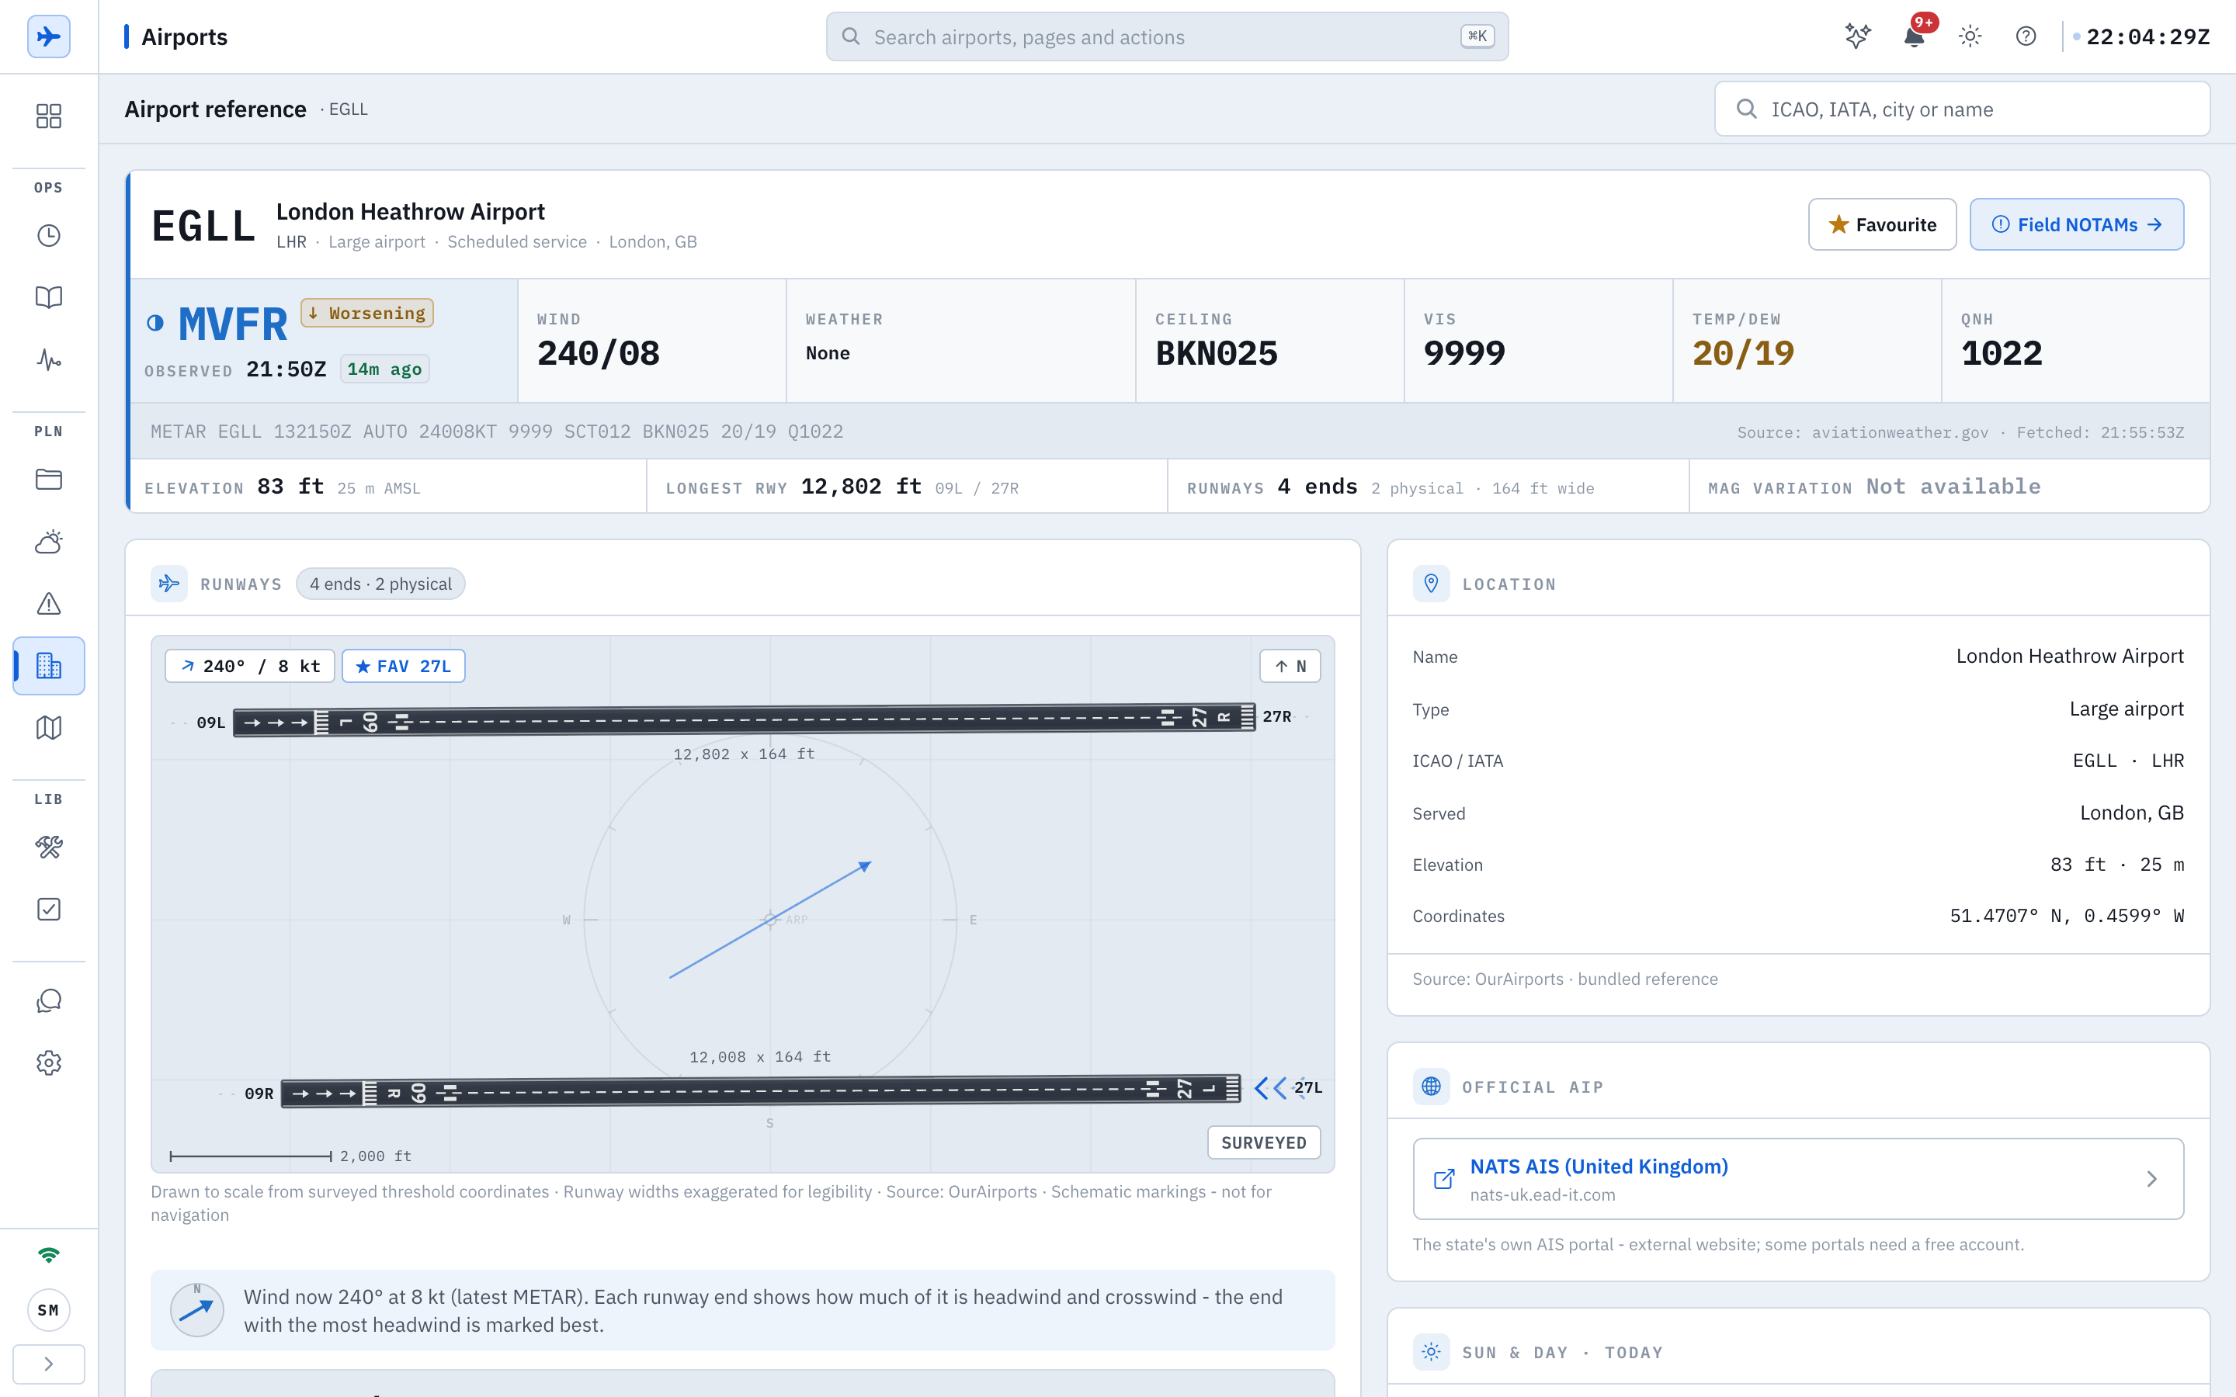
Task: Select runway 27R label on the diagram
Action: 1277,716
